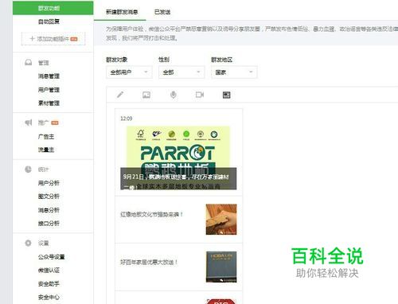Click the 添加功能插件 button
The image size is (398, 304).
(x=53, y=39)
